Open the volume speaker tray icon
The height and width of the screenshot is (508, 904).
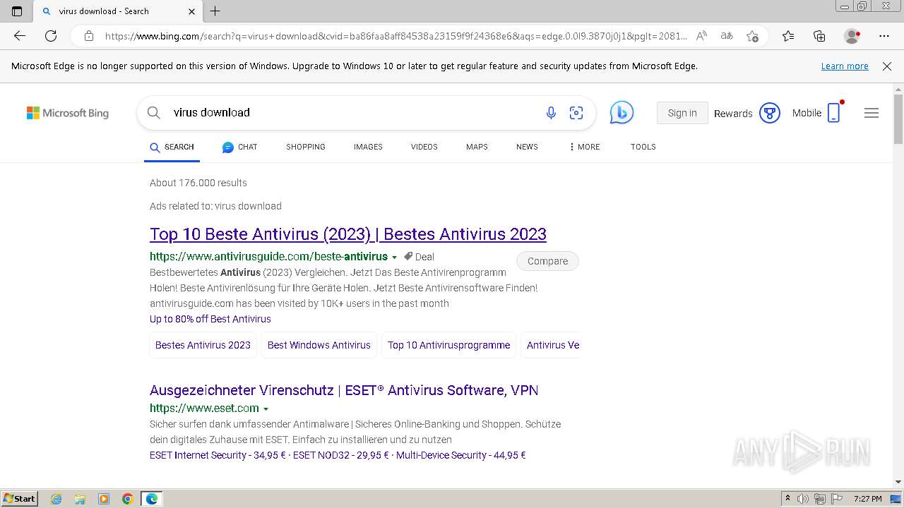click(x=804, y=499)
